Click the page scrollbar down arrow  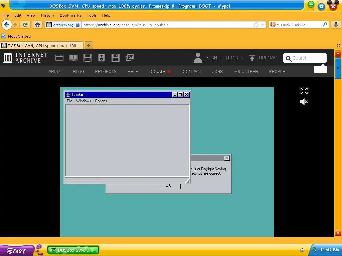tap(338, 233)
